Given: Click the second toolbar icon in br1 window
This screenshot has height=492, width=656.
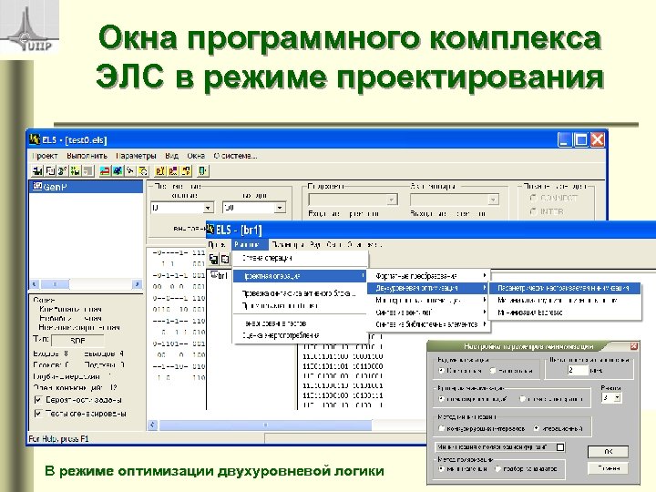Looking at the screenshot, I should tap(225, 260).
